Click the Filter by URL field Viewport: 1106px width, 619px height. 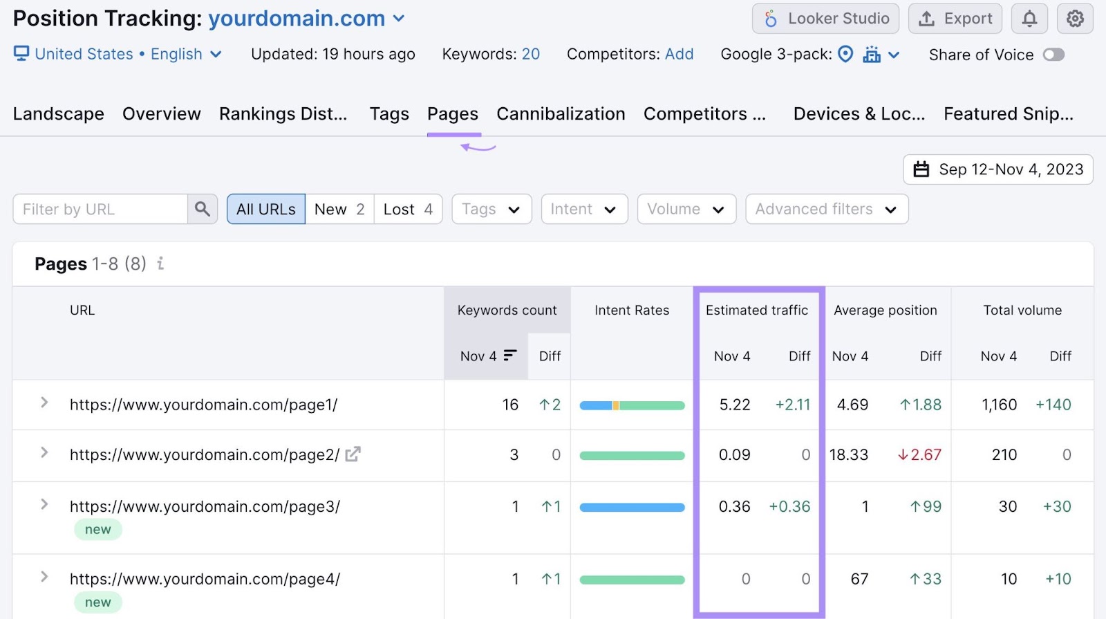click(100, 209)
